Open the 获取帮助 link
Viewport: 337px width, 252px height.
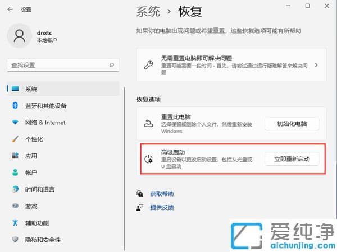(x=162, y=194)
